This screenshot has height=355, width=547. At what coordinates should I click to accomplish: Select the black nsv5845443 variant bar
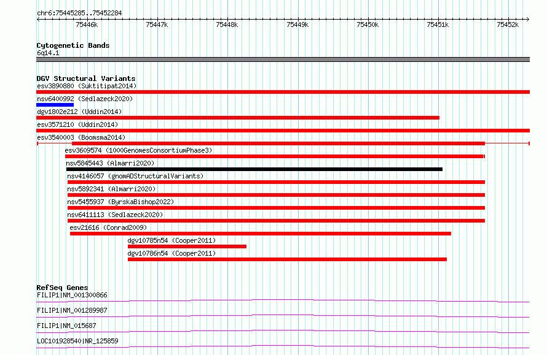254,169
